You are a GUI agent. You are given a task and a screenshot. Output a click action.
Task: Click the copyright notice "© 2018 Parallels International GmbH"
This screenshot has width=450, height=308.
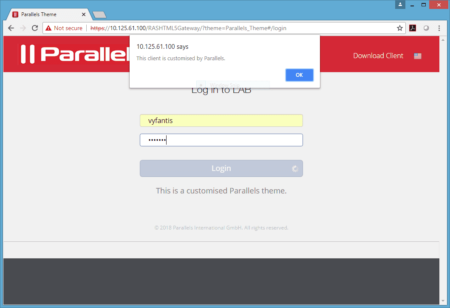click(198, 228)
